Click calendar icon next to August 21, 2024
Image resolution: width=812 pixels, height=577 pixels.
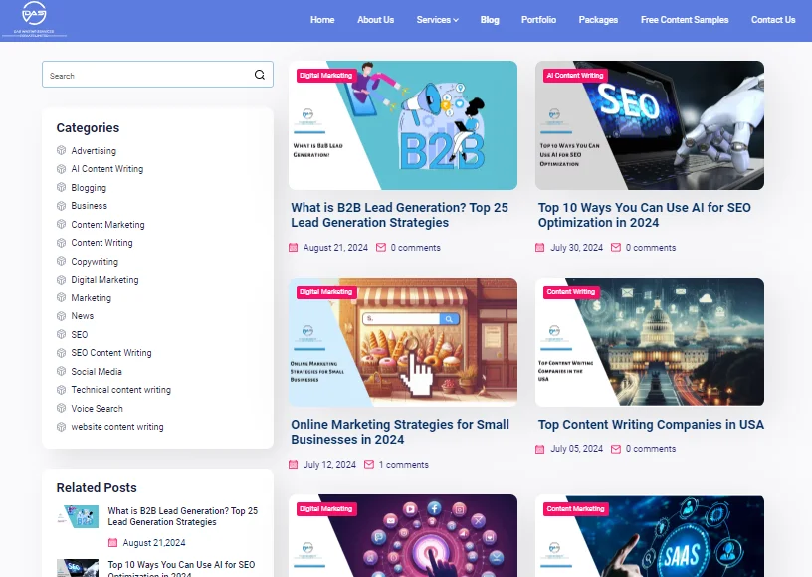[x=294, y=248]
